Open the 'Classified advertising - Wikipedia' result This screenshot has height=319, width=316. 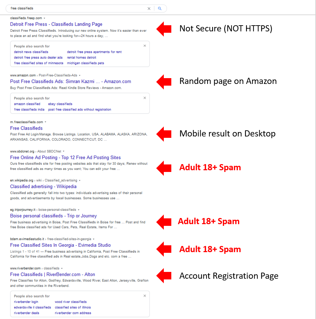[43, 187]
